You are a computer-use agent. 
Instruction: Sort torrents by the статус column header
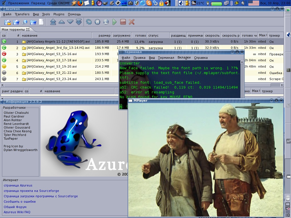(159, 35)
